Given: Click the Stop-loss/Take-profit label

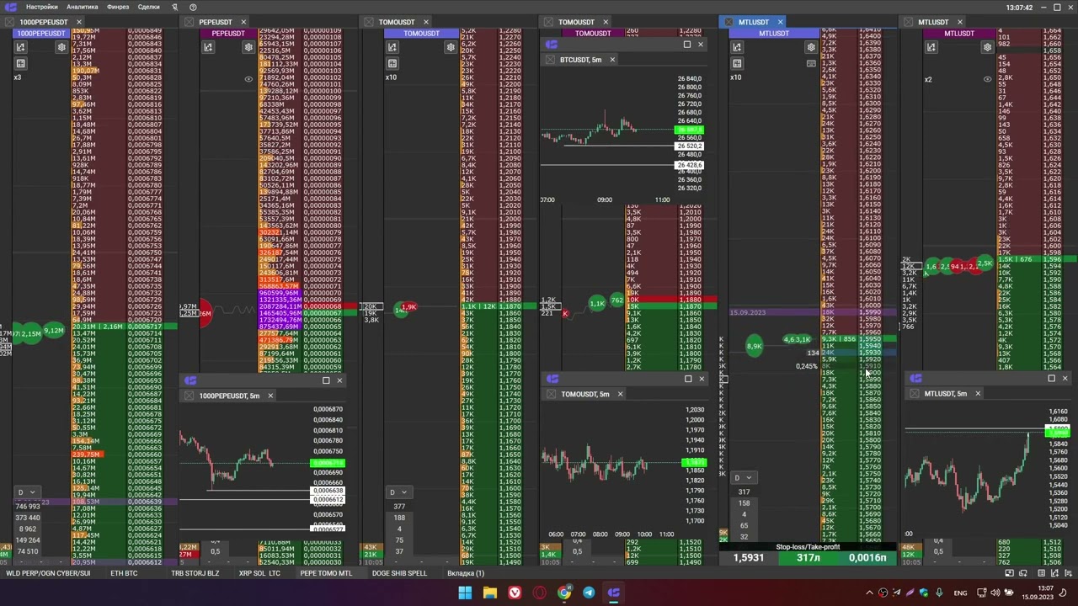Looking at the screenshot, I should pyautogui.click(x=808, y=547).
